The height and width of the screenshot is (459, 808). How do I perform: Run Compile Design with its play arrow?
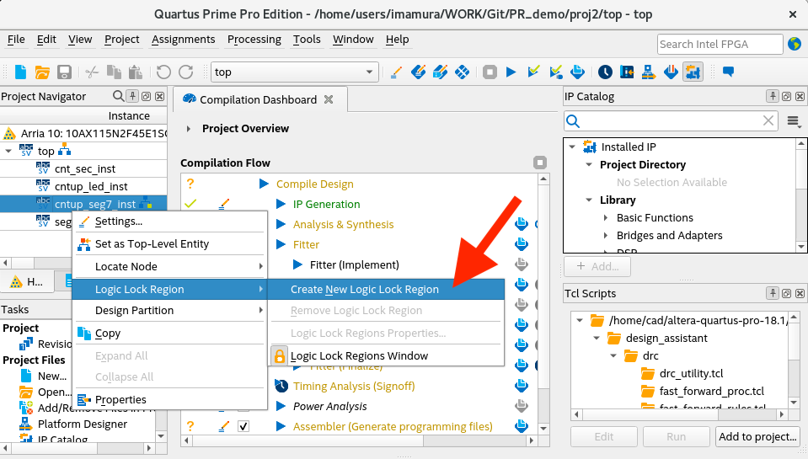pos(264,184)
